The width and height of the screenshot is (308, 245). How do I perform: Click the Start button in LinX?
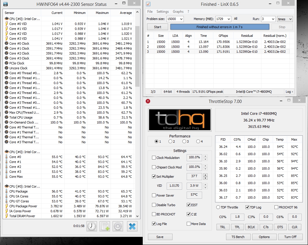157,27
